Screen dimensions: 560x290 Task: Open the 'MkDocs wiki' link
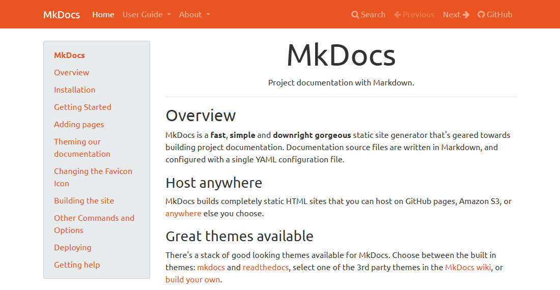point(468,268)
